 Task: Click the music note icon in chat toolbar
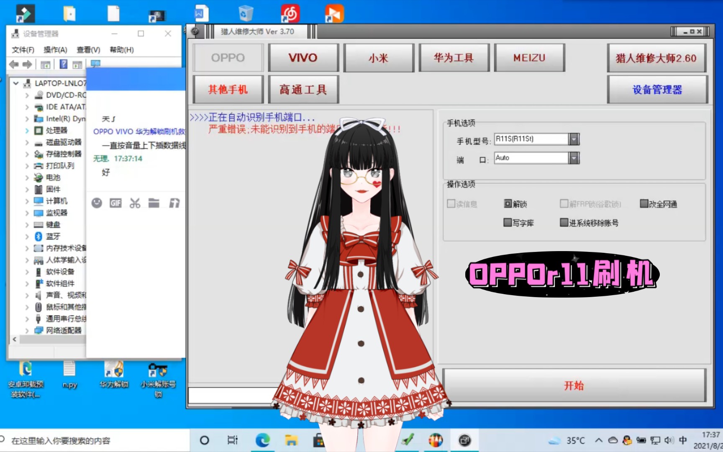174,203
